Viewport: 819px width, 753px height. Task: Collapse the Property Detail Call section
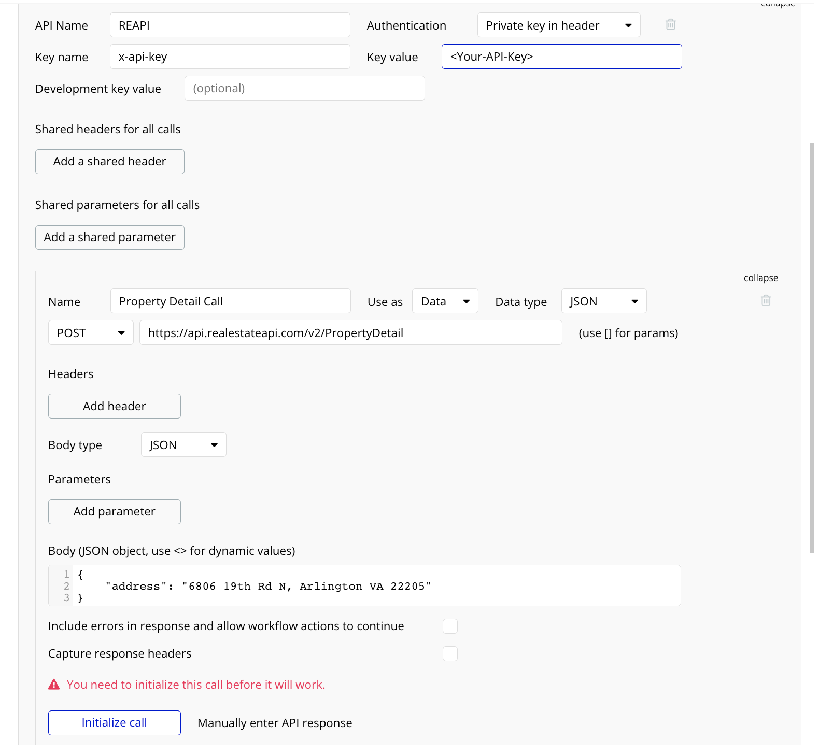click(760, 278)
